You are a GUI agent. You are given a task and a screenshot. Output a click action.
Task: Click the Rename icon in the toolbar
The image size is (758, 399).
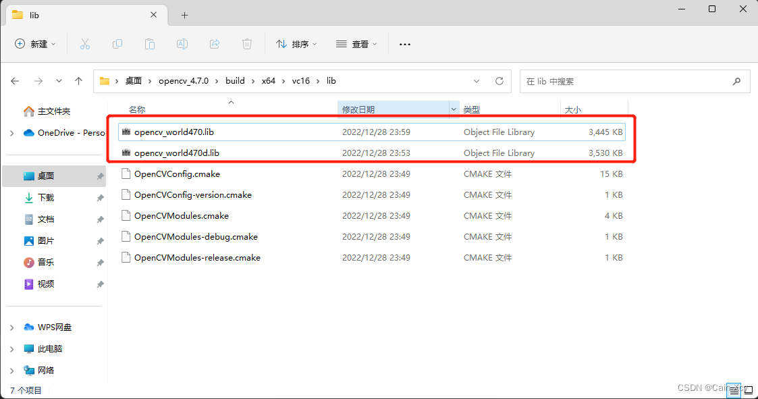click(182, 43)
